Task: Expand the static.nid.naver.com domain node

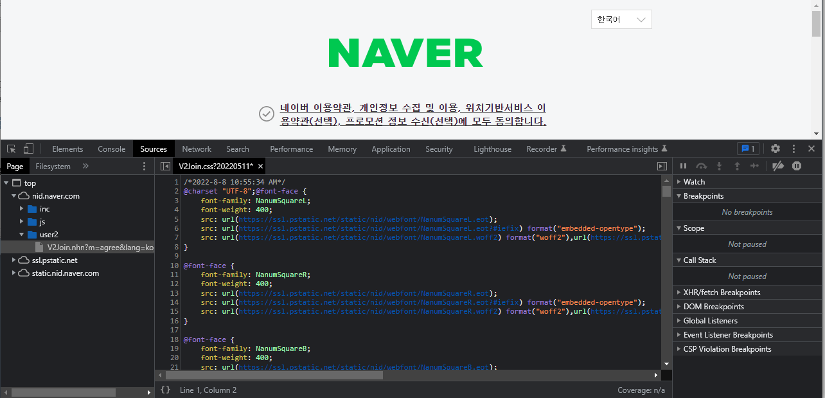Action: [x=13, y=273]
